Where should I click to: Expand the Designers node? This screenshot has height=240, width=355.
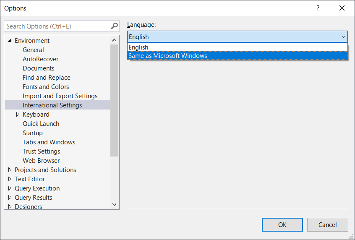10,207
